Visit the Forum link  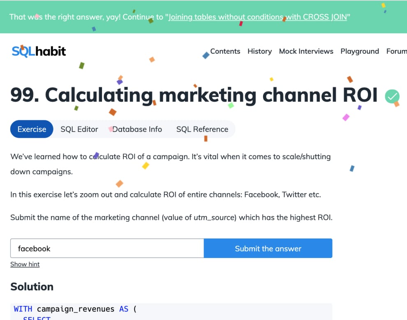click(396, 51)
